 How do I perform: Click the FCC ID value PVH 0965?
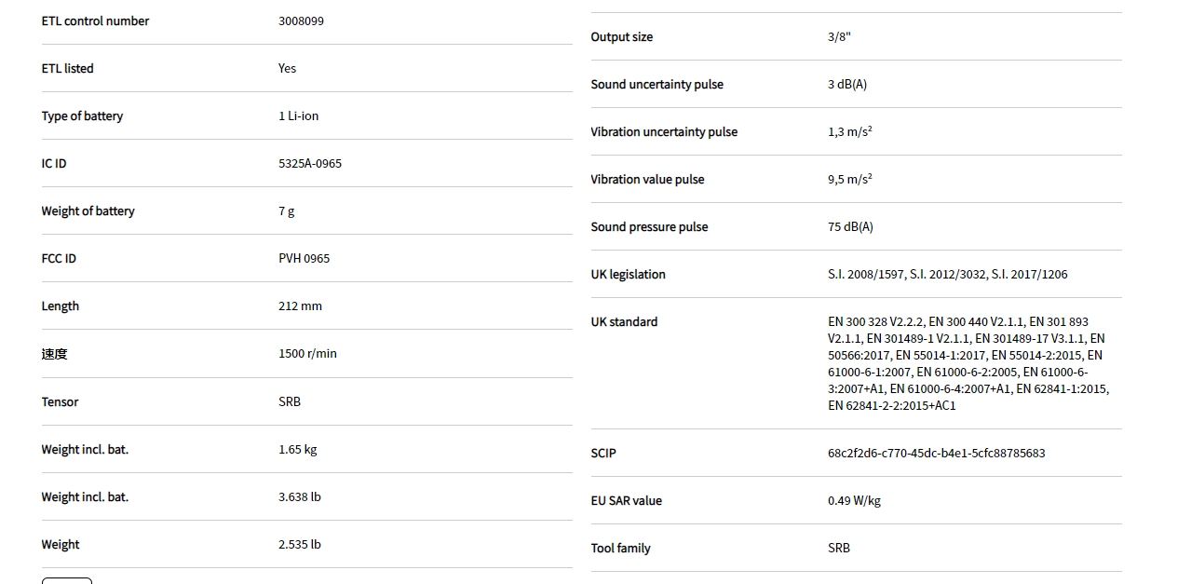[304, 258]
